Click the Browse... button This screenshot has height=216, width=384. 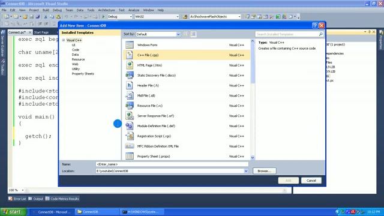coord(265,171)
